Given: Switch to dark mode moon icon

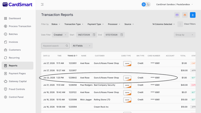Looking at the screenshot, I should click(x=148, y=5).
